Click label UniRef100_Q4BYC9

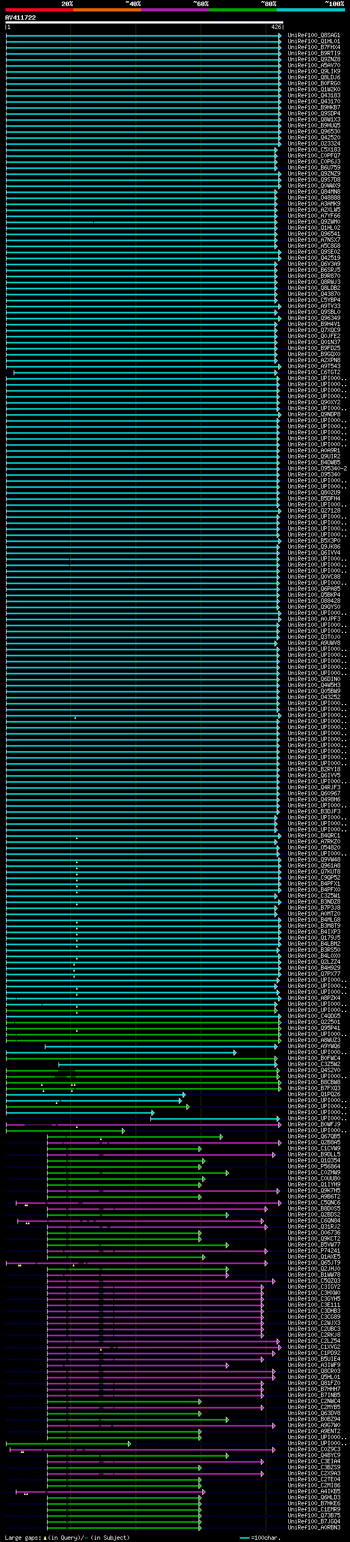click(x=313, y=1455)
